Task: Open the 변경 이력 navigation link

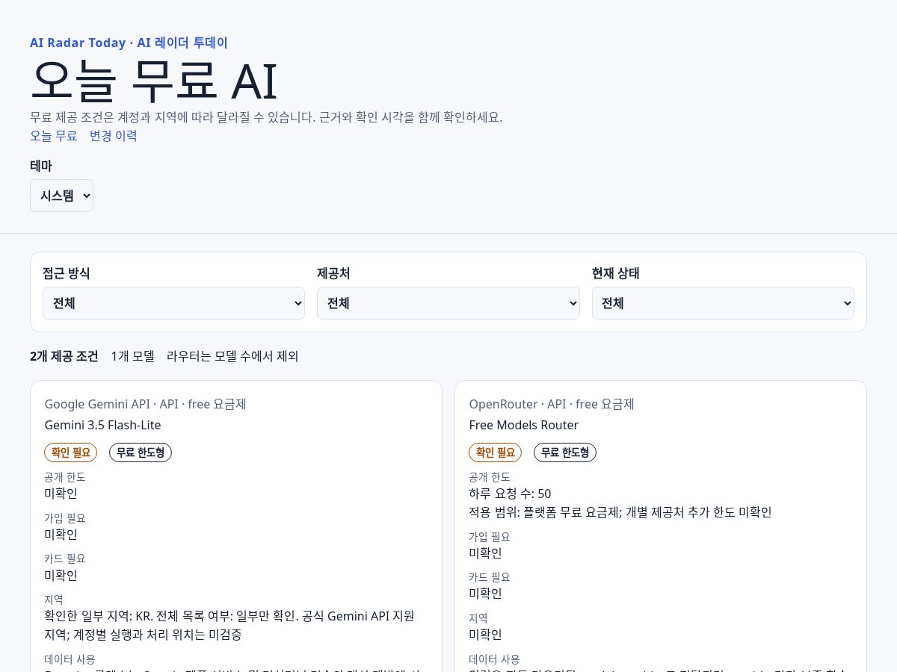Action: pyautogui.click(x=114, y=136)
